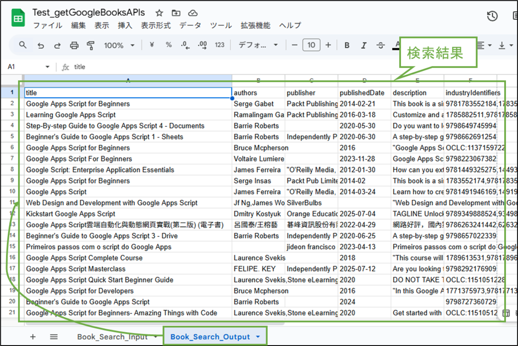518x346 pixels.
Task: Decrease font size with minus button
Action: coord(295,45)
